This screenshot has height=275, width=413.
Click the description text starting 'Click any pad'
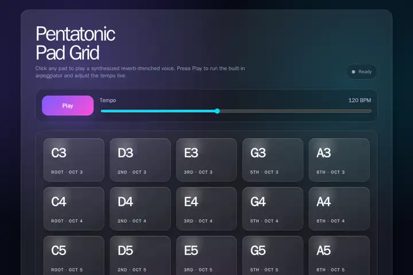click(140, 72)
